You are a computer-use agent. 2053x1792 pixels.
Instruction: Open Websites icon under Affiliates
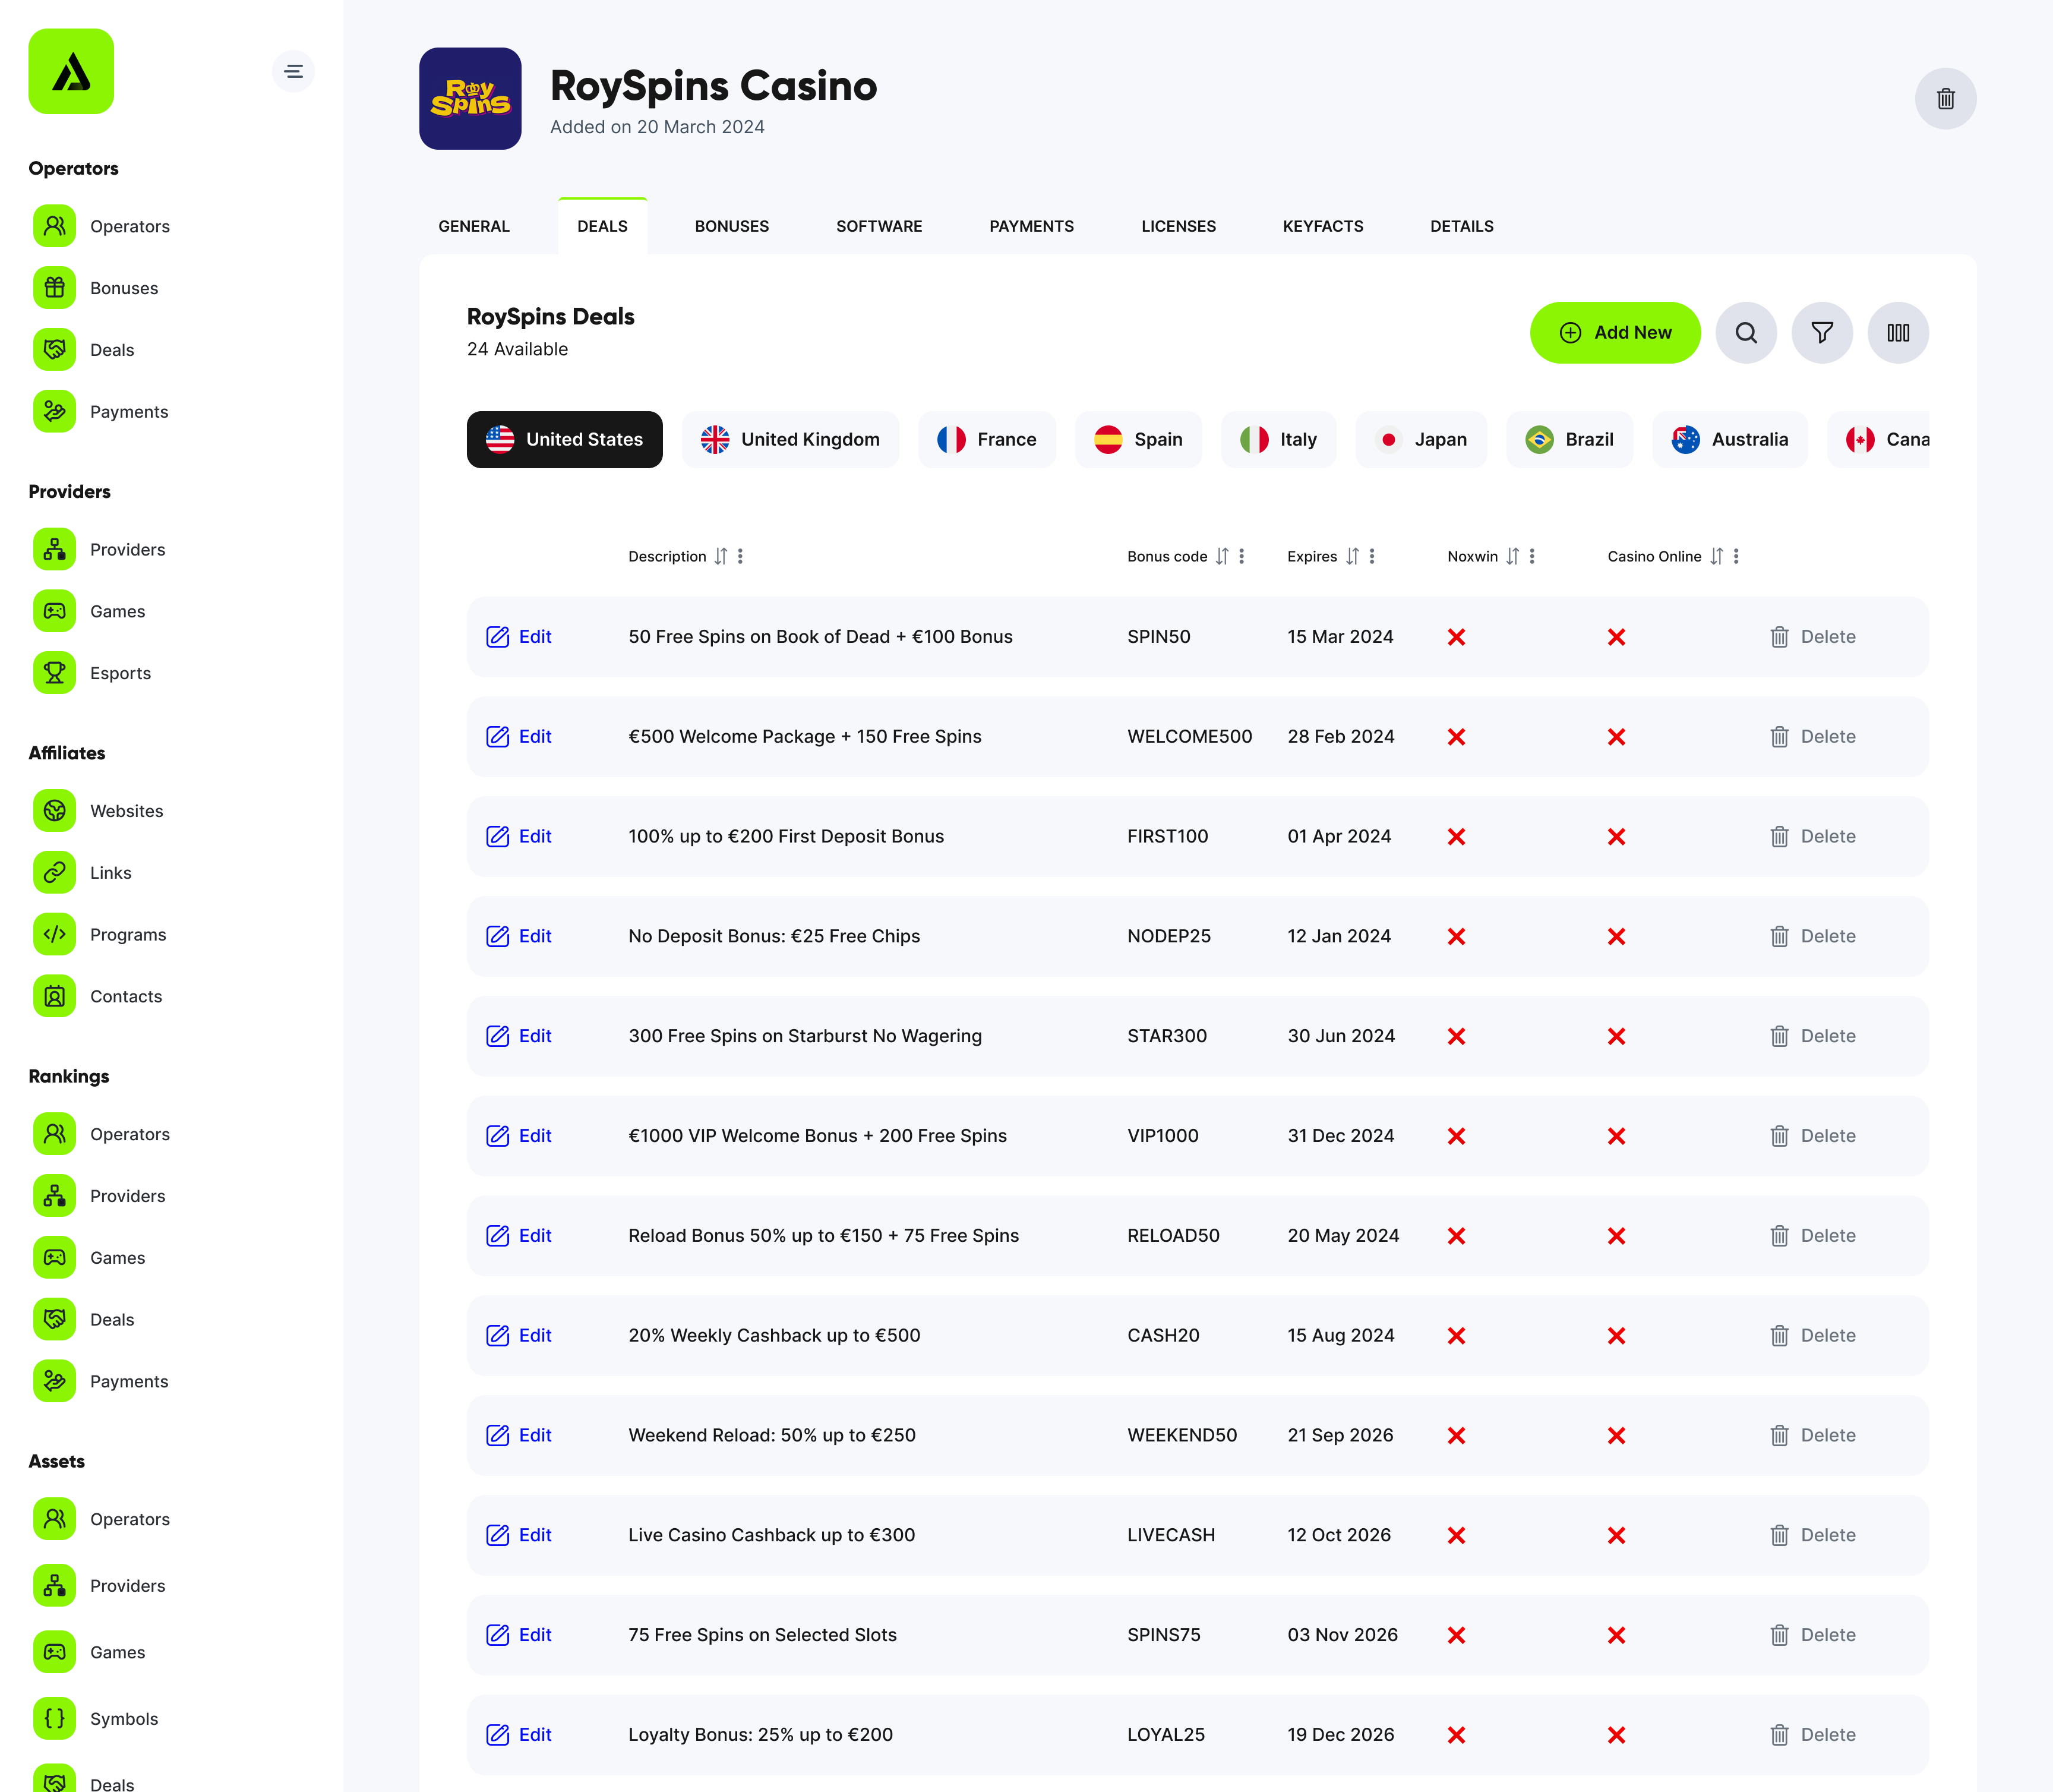pos(54,811)
